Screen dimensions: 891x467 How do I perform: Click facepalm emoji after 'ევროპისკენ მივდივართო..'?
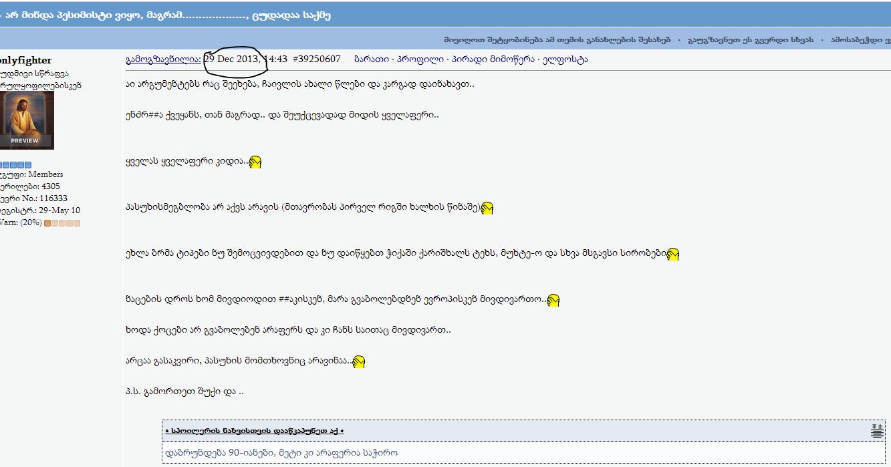553,300
